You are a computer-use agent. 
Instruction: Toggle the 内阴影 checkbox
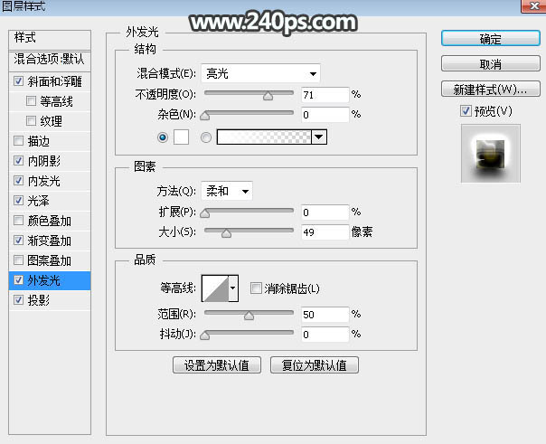click(x=18, y=161)
